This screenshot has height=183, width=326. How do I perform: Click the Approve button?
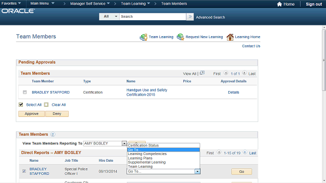pos(32,114)
